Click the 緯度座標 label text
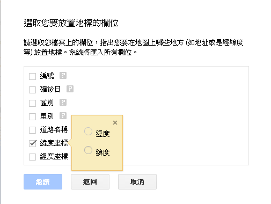Image resolution: width=271 pixels, height=204 pixels. pos(54,143)
